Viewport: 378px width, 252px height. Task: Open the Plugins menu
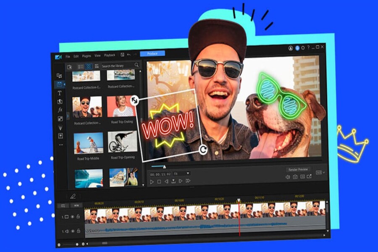tap(87, 56)
